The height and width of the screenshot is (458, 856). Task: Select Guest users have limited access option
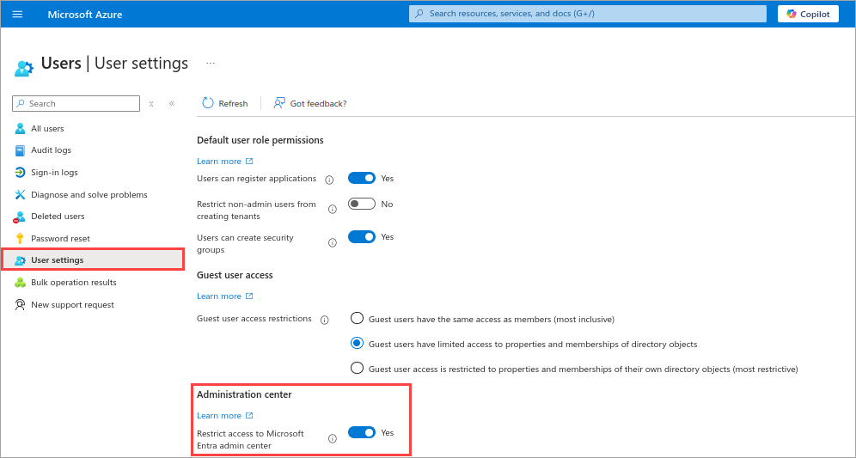357,344
